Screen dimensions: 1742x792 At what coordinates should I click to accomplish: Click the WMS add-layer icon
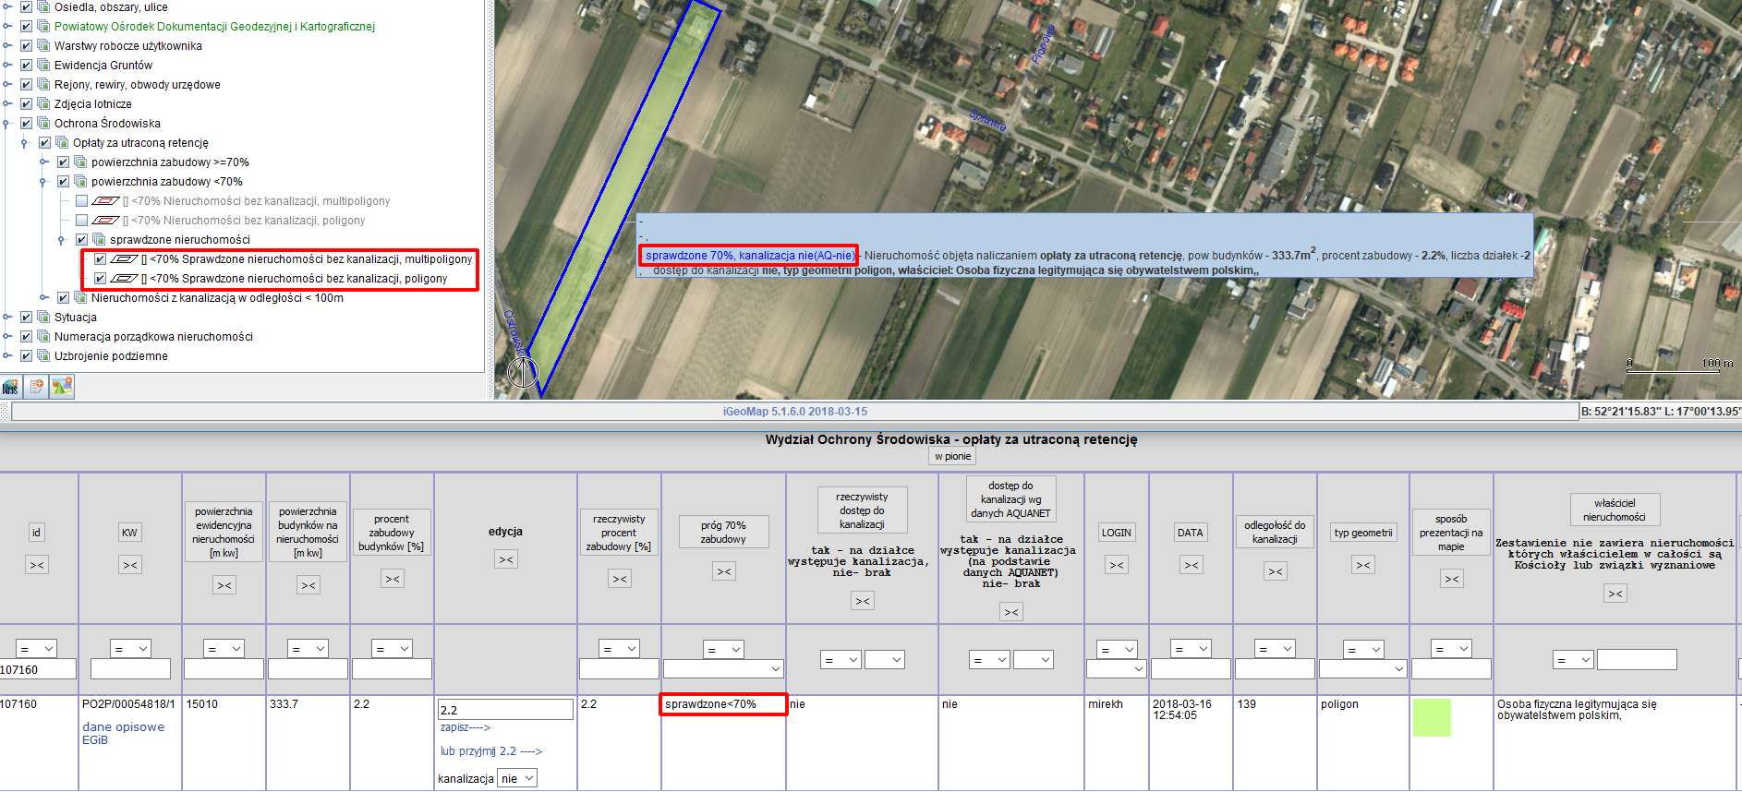(x=11, y=387)
